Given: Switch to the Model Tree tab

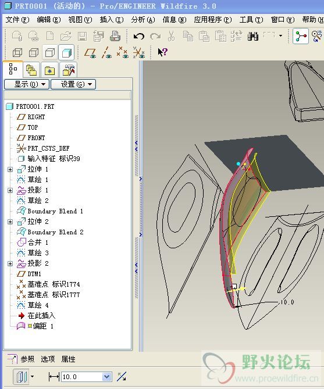Looking at the screenshot, I should (13, 69).
